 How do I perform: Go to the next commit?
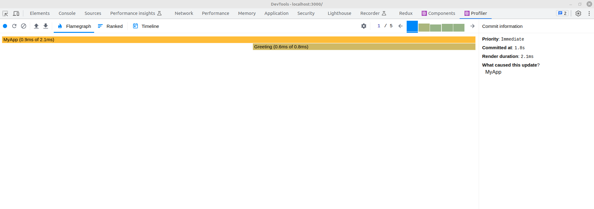click(473, 26)
